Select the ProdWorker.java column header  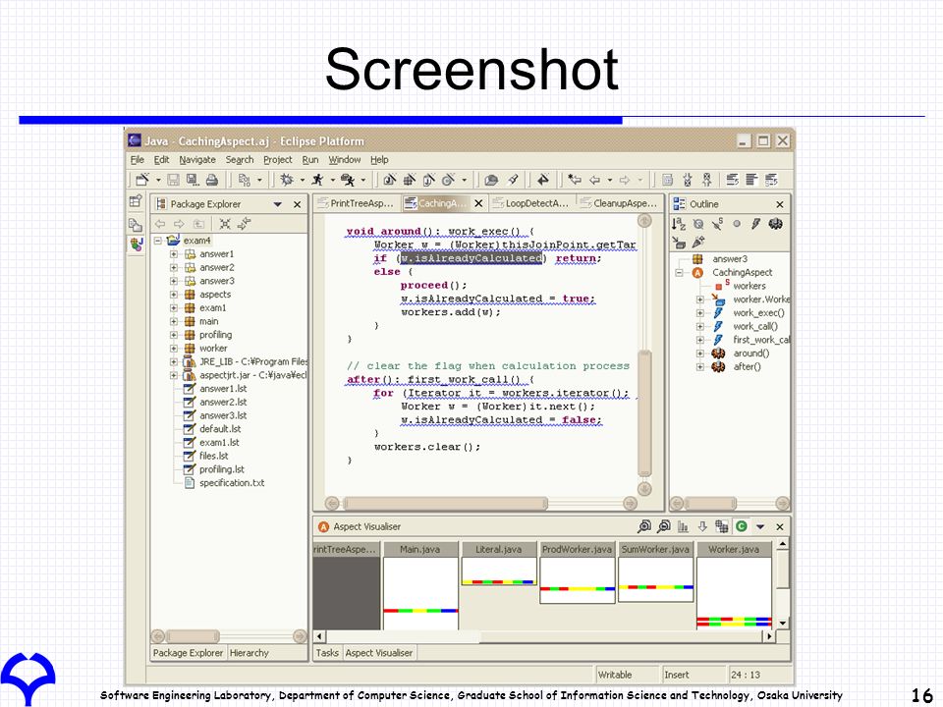click(x=577, y=550)
